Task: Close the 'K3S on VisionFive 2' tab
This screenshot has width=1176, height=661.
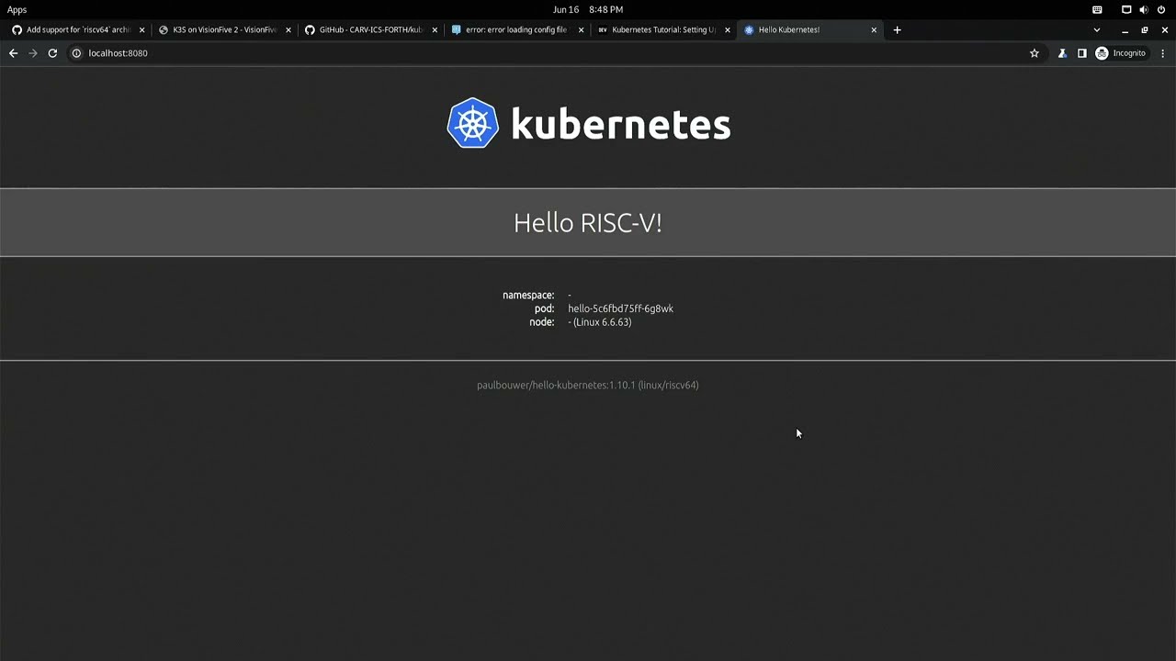Action: pos(288,29)
